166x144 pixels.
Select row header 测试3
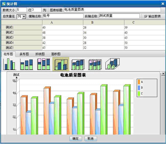point(22,38)
